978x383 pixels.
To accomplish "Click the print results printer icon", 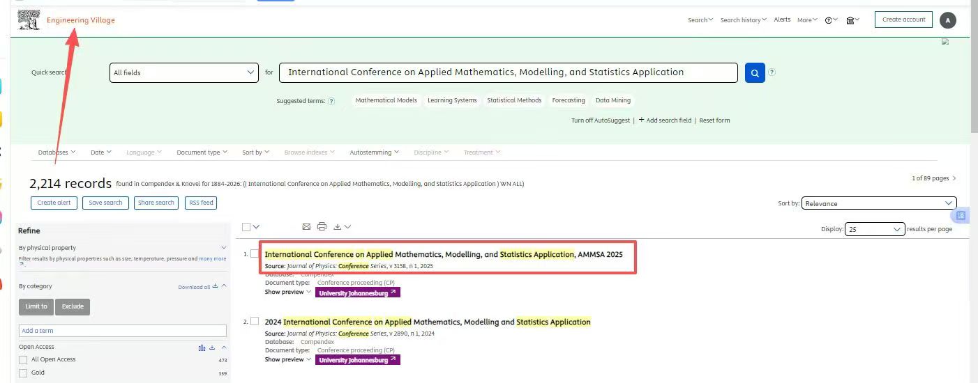I will (322, 226).
